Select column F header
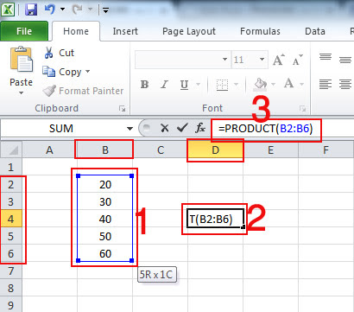 coord(326,150)
